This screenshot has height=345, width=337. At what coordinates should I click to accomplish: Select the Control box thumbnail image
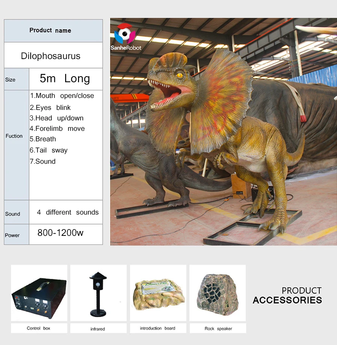[x=39, y=293]
